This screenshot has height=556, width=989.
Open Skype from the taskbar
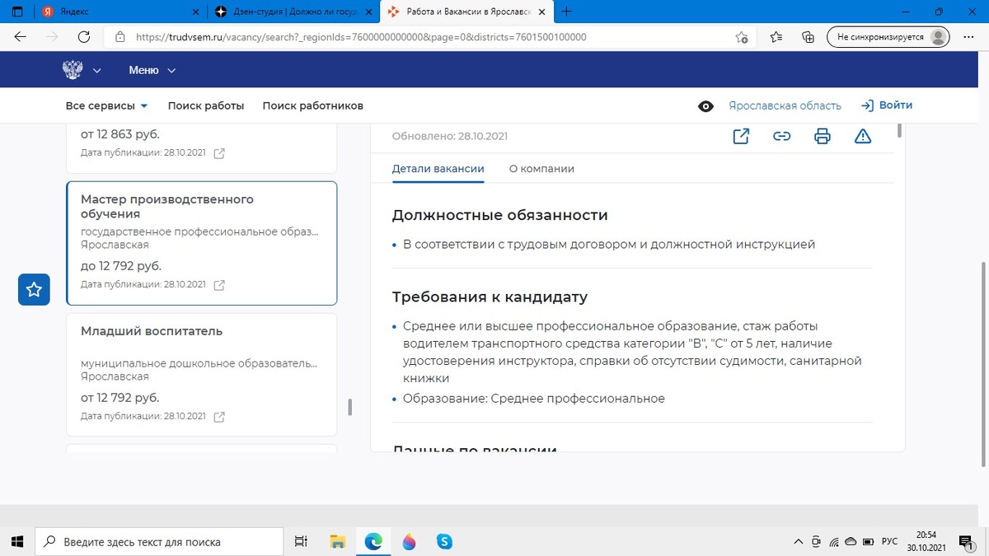[x=445, y=541]
